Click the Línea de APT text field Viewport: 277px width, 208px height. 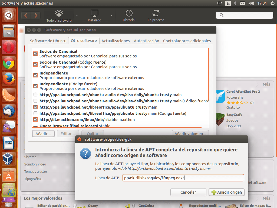point(183,178)
